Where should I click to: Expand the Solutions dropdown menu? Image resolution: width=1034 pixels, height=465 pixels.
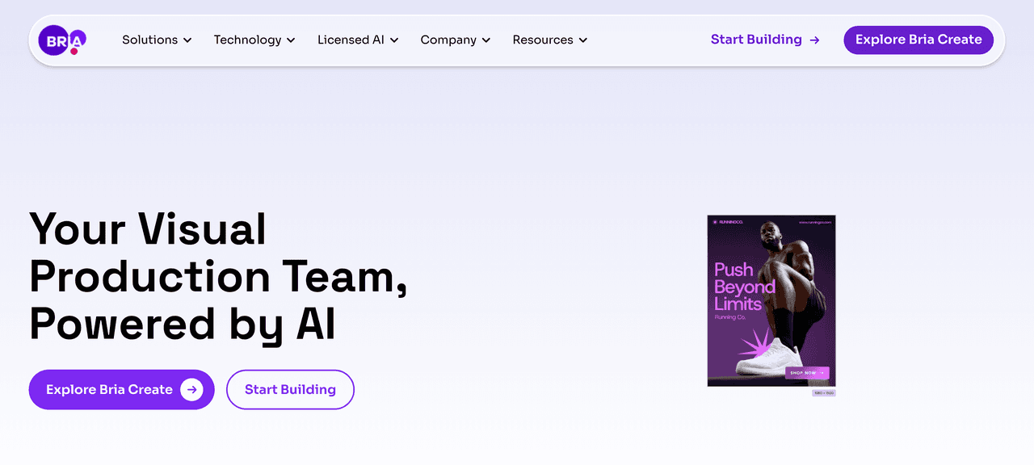(x=157, y=40)
